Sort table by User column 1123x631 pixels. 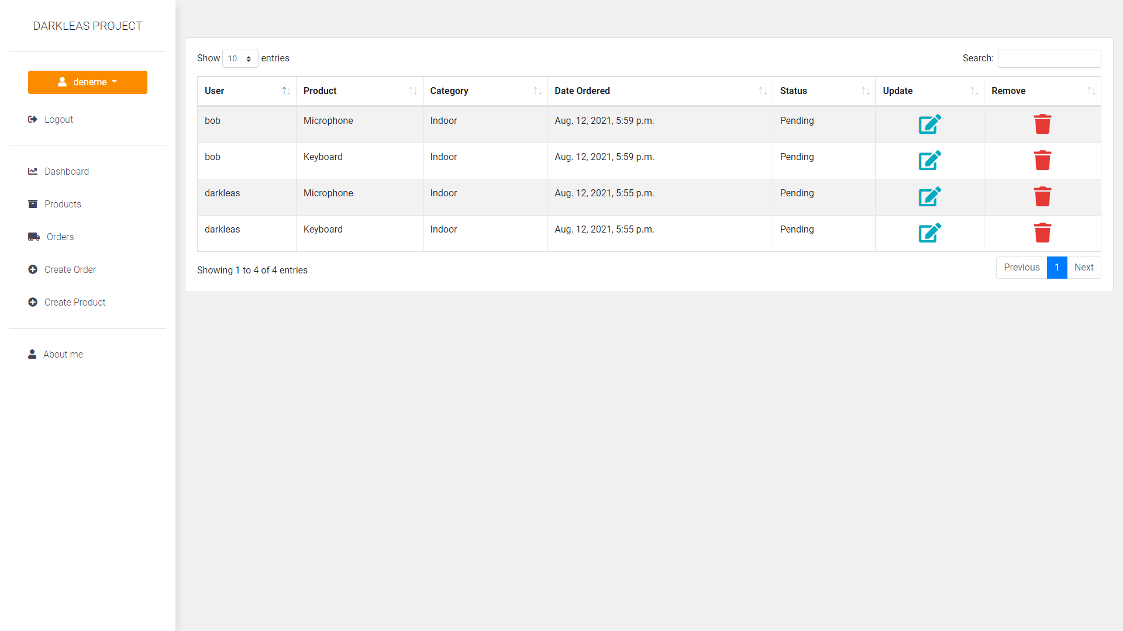click(246, 91)
